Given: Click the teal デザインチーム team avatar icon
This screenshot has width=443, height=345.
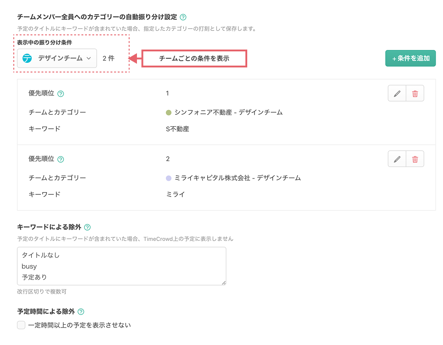Looking at the screenshot, I should (28, 58).
